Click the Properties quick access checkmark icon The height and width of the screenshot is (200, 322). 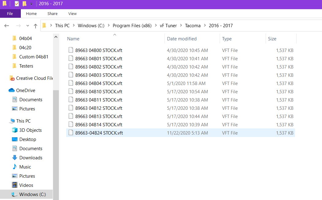click(17, 4)
